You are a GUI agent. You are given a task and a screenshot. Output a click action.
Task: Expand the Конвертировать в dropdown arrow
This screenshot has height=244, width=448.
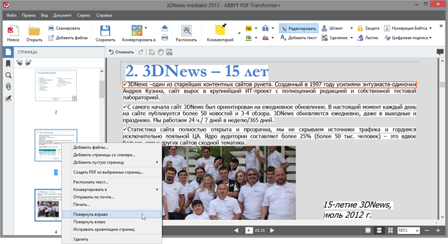tap(146, 28)
